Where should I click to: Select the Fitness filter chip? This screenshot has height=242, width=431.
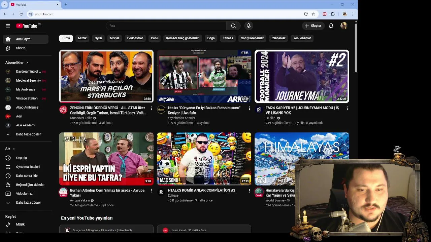(x=228, y=38)
